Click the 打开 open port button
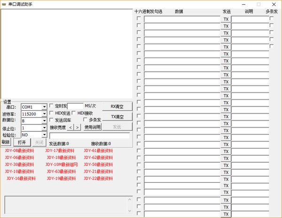The image size is (282, 218). (x=22, y=142)
